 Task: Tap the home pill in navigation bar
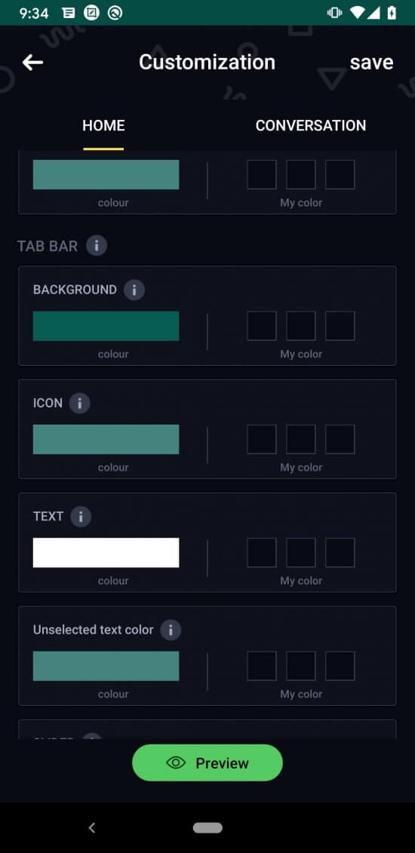(207, 827)
